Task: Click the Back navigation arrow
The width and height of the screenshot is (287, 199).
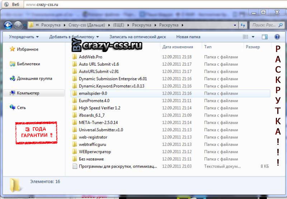Action: coord(8,25)
